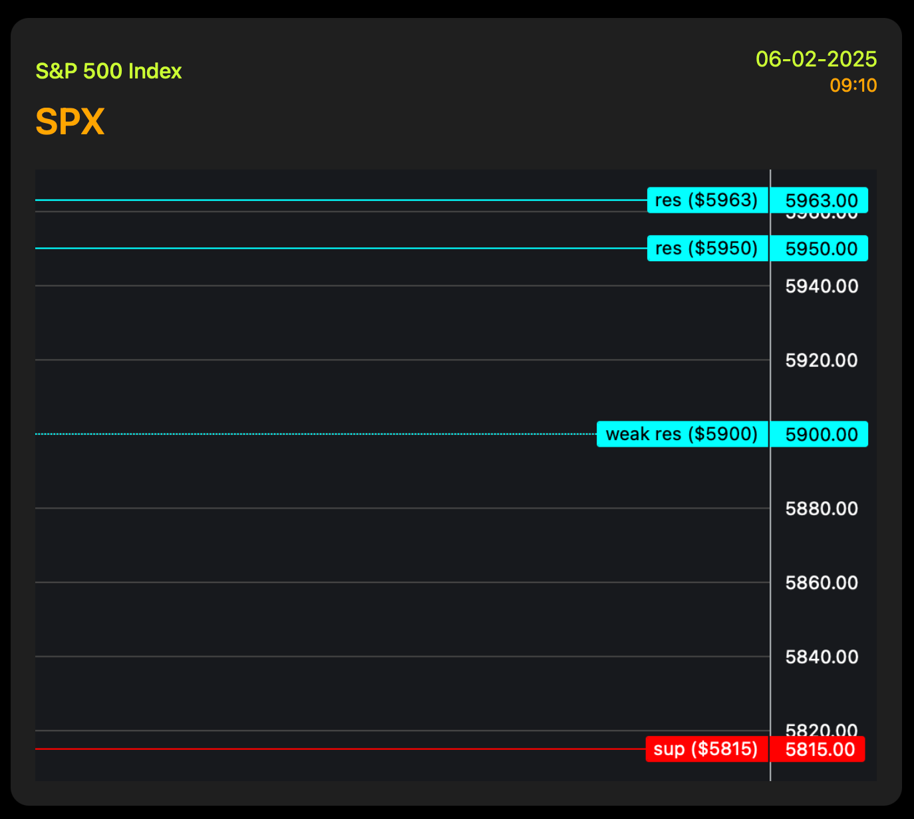Click the red 5815.00 price tag
914x819 pixels.
(818, 749)
